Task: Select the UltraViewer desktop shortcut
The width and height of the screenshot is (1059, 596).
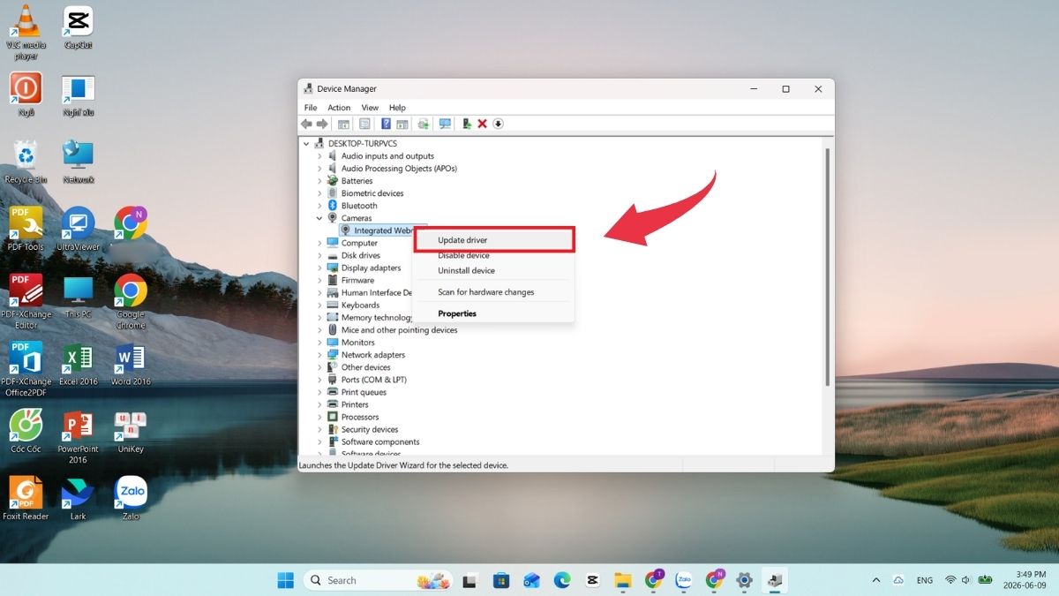Action: 79,229
